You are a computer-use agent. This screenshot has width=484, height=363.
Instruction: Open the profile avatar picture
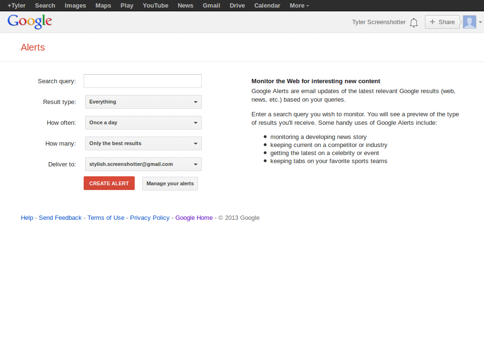click(469, 22)
